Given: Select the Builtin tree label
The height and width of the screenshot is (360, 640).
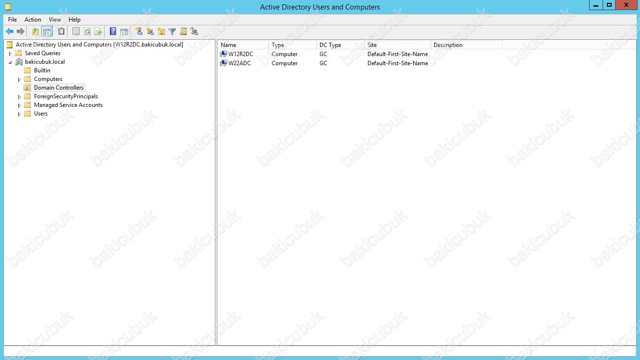Looking at the screenshot, I should point(42,70).
